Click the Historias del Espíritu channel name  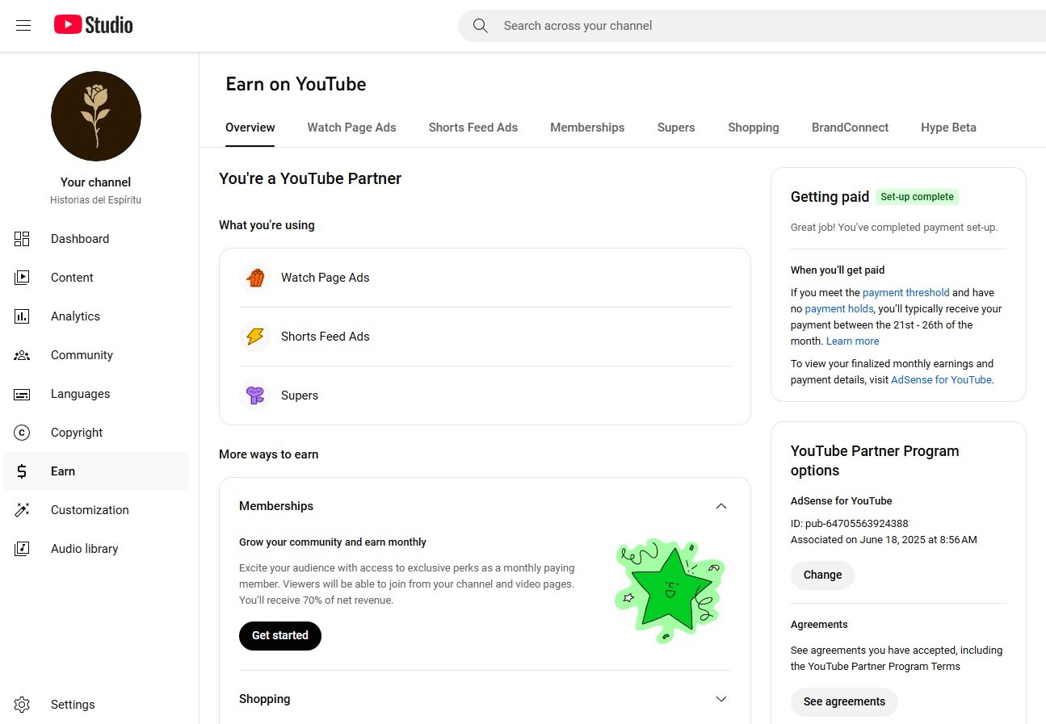pos(95,200)
